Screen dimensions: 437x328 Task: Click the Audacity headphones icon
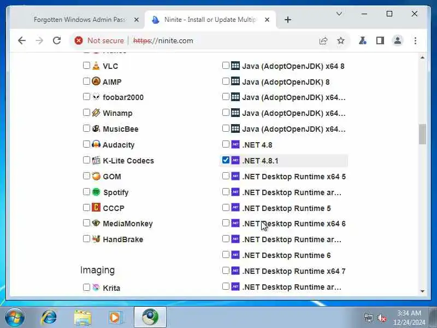pos(96,144)
